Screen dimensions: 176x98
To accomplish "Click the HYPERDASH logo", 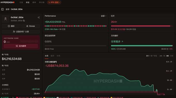I will click(8, 2).
